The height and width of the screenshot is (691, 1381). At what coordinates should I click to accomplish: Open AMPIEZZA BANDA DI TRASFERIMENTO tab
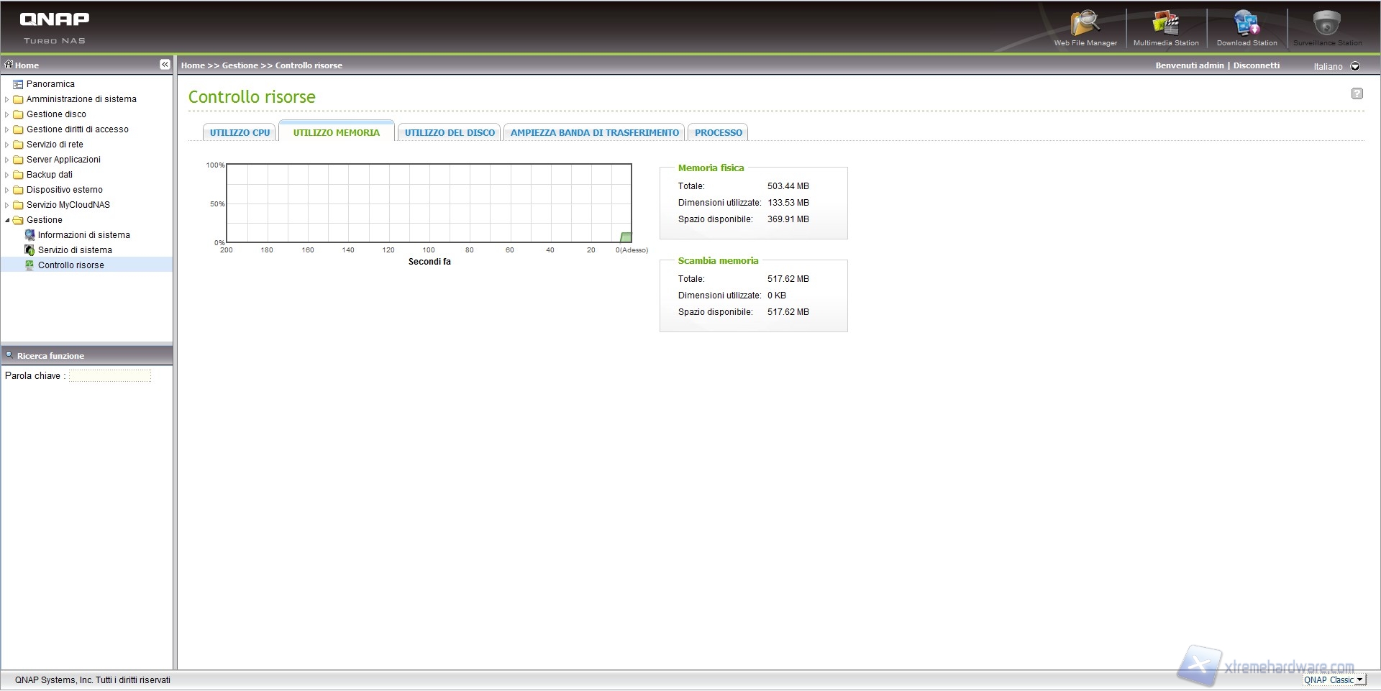tap(594, 133)
